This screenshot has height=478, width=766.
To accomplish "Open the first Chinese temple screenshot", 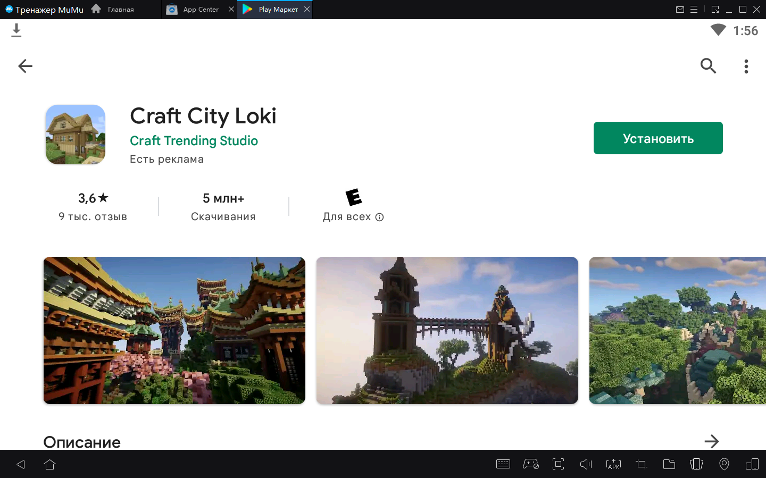I will pos(174,330).
